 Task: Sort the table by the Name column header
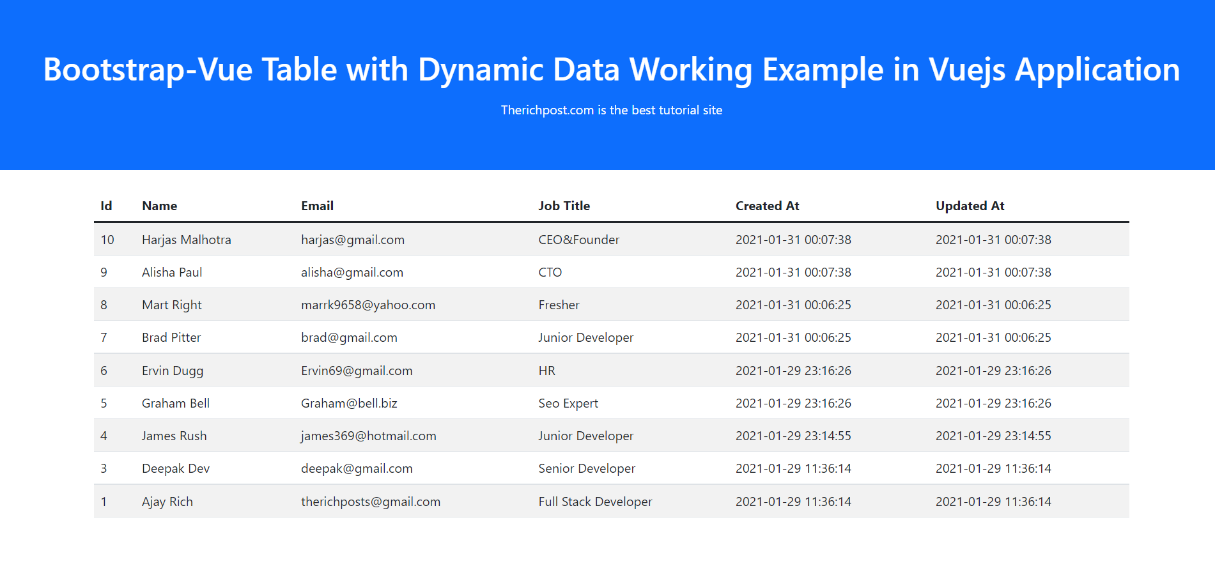159,206
